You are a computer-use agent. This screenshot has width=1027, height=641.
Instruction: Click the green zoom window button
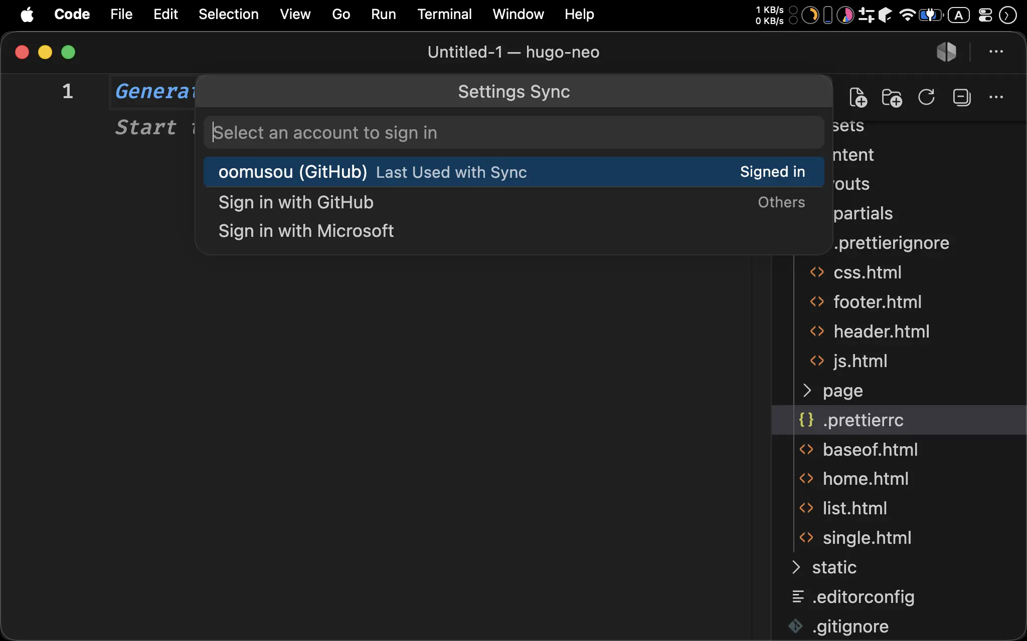pos(68,52)
